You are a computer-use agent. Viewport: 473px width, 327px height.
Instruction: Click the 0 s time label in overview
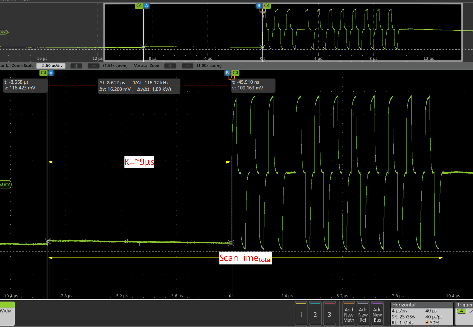click(x=263, y=59)
